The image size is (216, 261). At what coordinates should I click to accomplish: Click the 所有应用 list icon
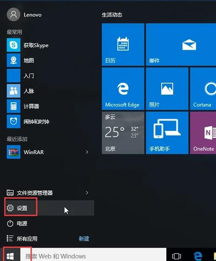point(10,239)
